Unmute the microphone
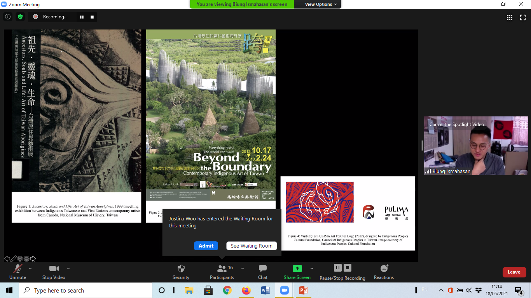The height and width of the screenshot is (298, 531). [x=18, y=272]
